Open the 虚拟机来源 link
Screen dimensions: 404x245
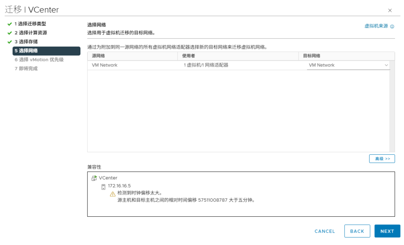pos(376,26)
